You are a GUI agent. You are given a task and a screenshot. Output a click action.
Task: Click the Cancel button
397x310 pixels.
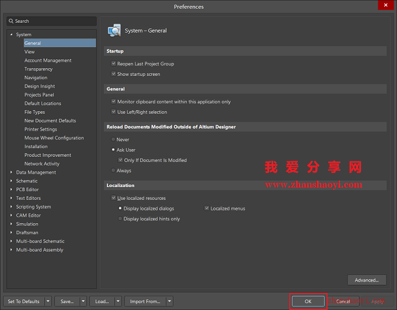(x=343, y=301)
